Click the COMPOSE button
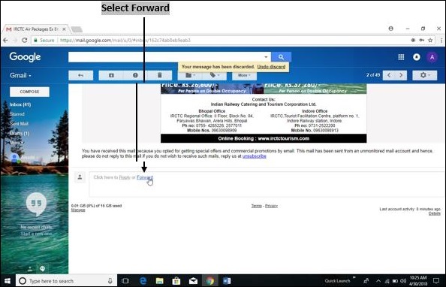 [29, 92]
